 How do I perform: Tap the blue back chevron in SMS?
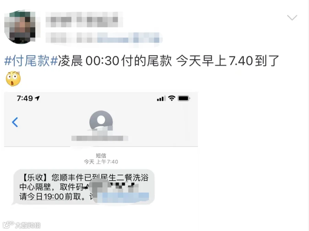15,122
